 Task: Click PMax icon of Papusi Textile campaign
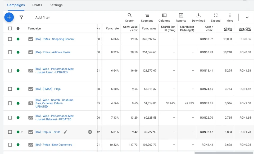(x=31, y=132)
